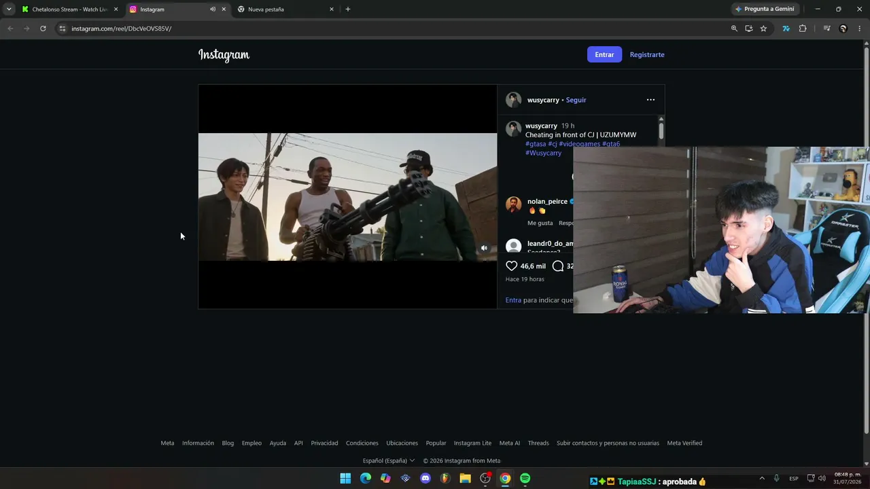Bookmark this page with the star icon
The height and width of the screenshot is (489, 870).
pyautogui.click(x=763, y=29)
